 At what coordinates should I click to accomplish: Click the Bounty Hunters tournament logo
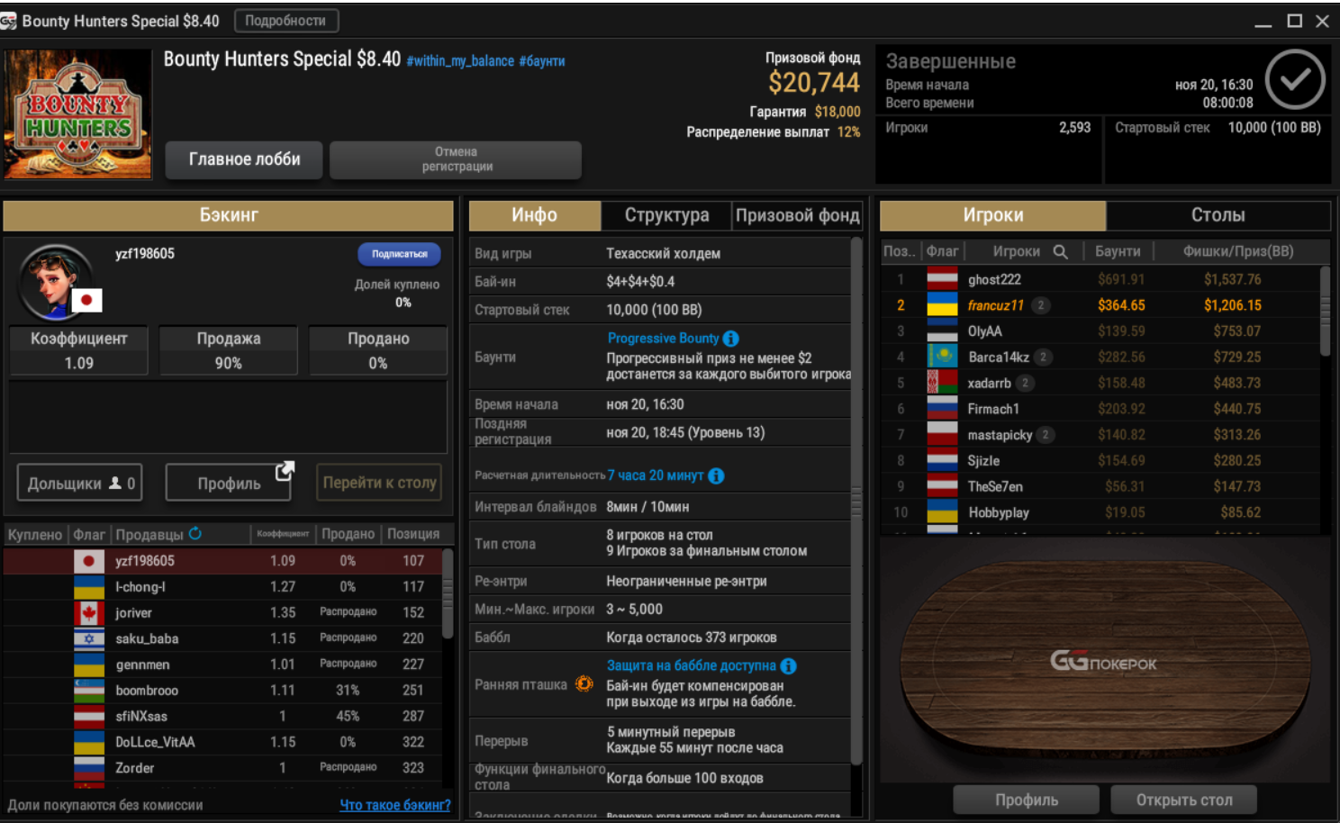(78, 114)
